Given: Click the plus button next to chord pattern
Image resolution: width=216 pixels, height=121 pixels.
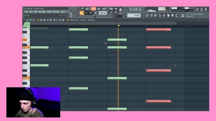Looking at the screenshot, I should (142, 15).
